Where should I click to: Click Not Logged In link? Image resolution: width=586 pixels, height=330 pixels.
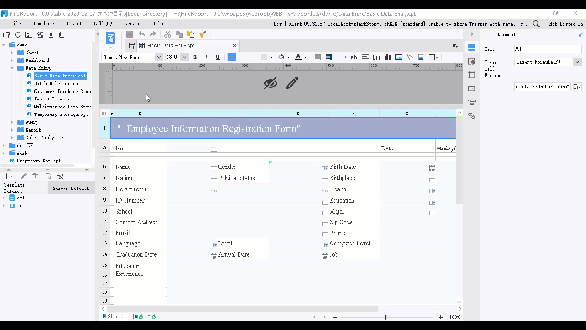click(566, 24)
